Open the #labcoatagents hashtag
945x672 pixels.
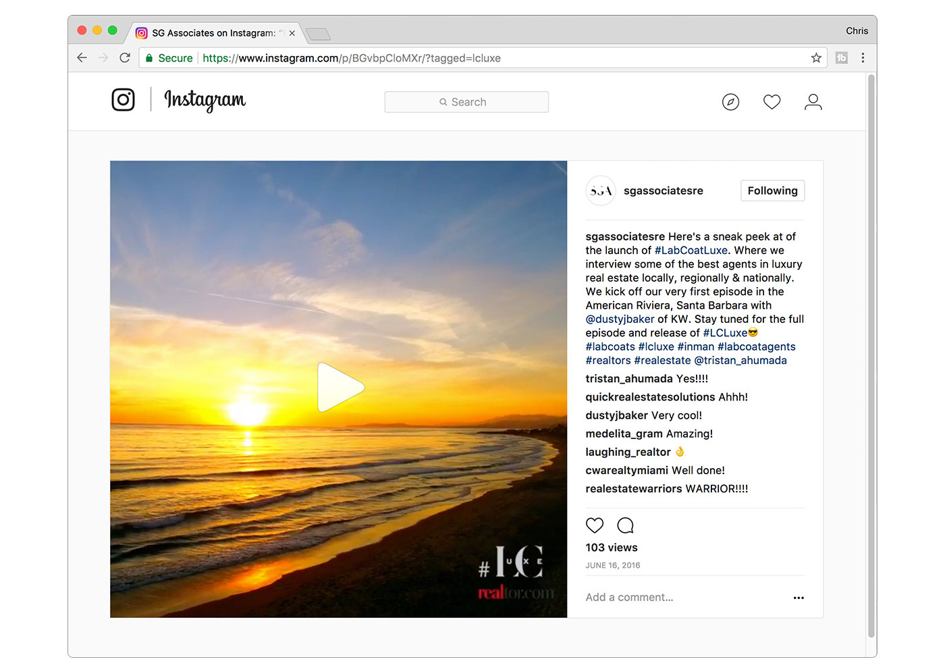[757, 346]
